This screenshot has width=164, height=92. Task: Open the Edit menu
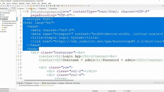pos(4,3)
